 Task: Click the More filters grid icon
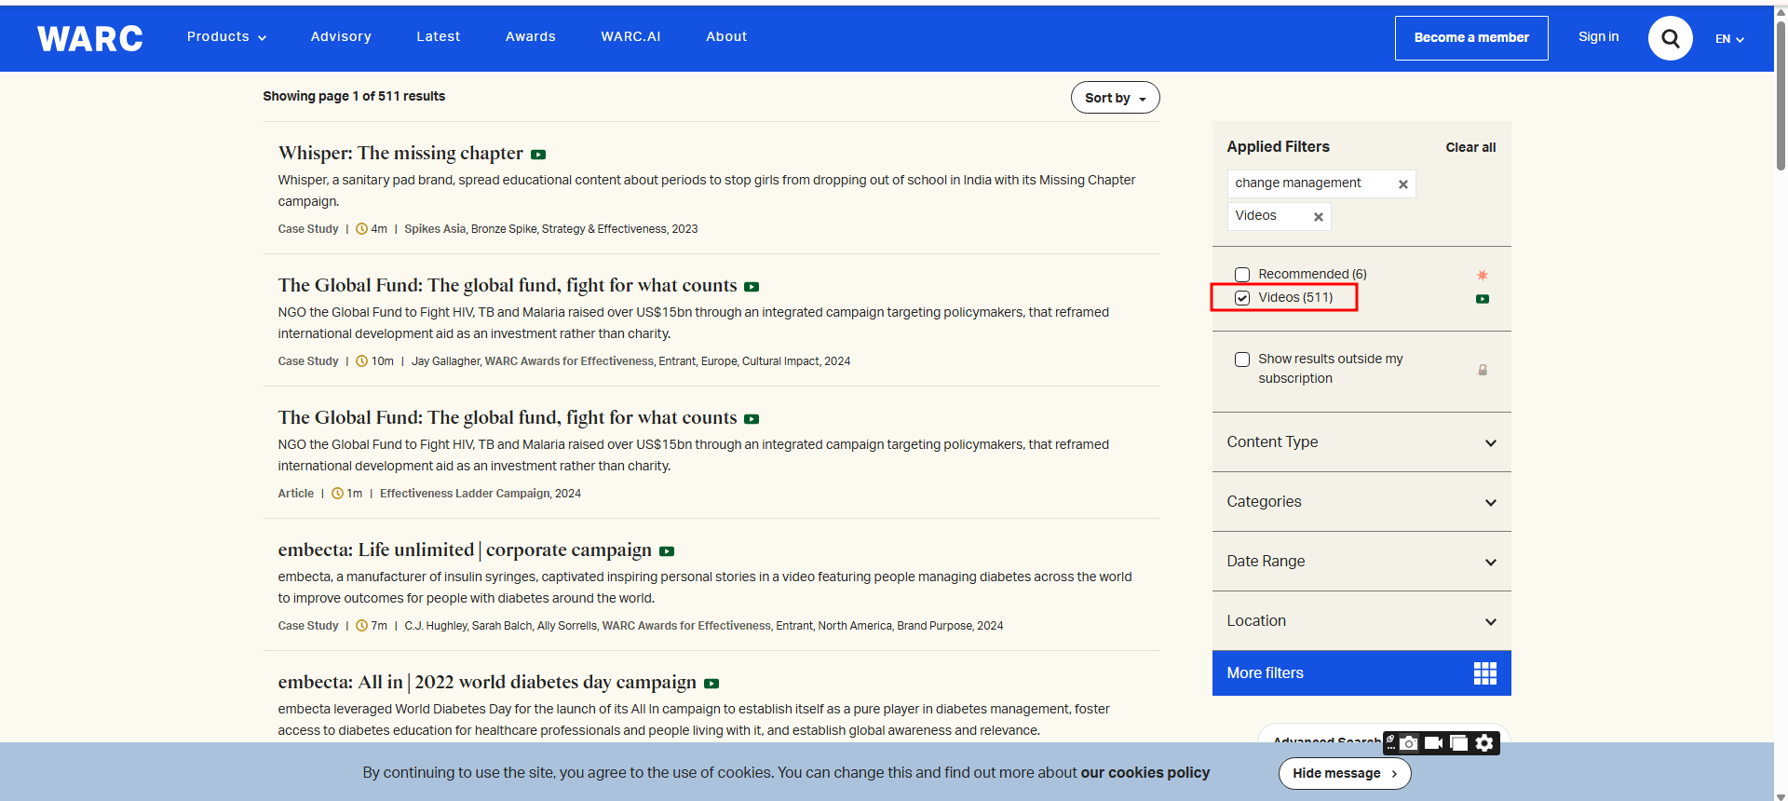coord(1484,672)
